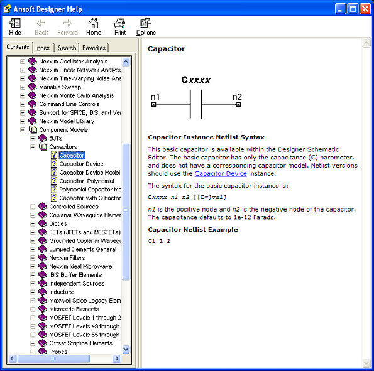
Task: Collapse the Component Models node
Action: coord(23,129)
